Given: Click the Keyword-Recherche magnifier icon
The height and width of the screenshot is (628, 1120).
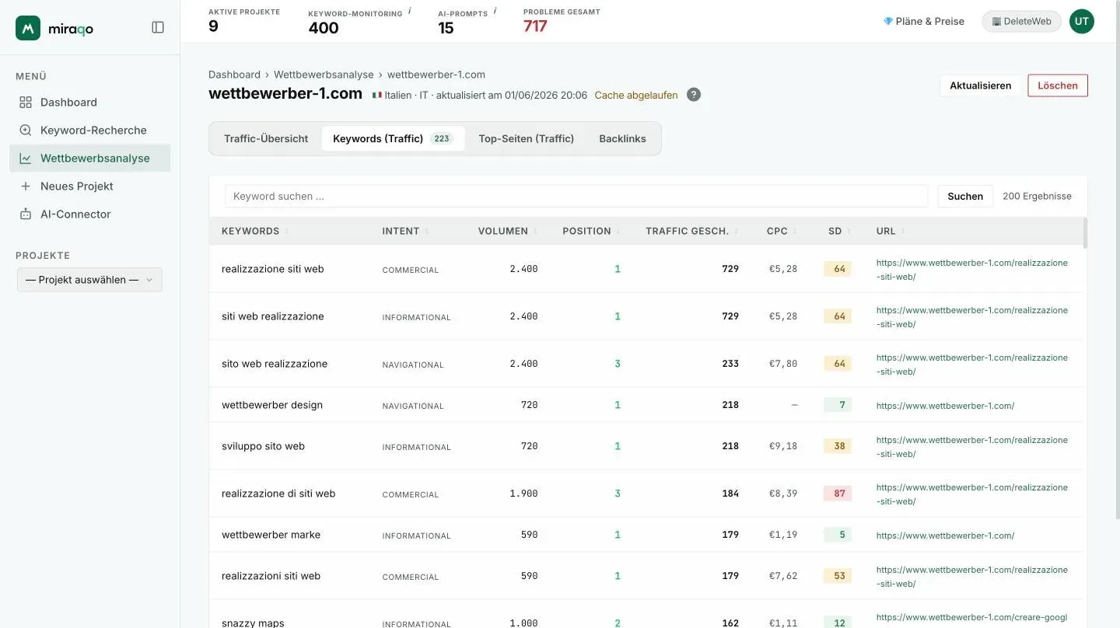Looking at the screenshot, I should pos(26,130).
